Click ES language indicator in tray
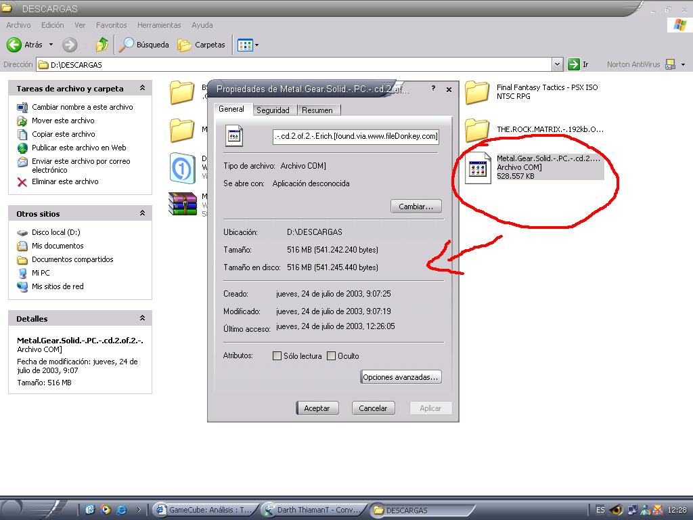 coord(600,510)
